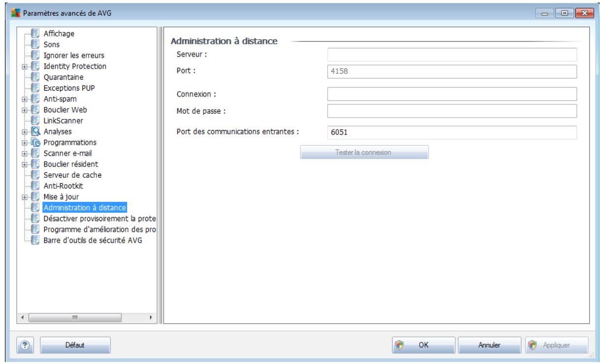Click icon beside Barre d'outils de sécurité AVG
This screenshot has width=600, height=363.
pos(34,240)
